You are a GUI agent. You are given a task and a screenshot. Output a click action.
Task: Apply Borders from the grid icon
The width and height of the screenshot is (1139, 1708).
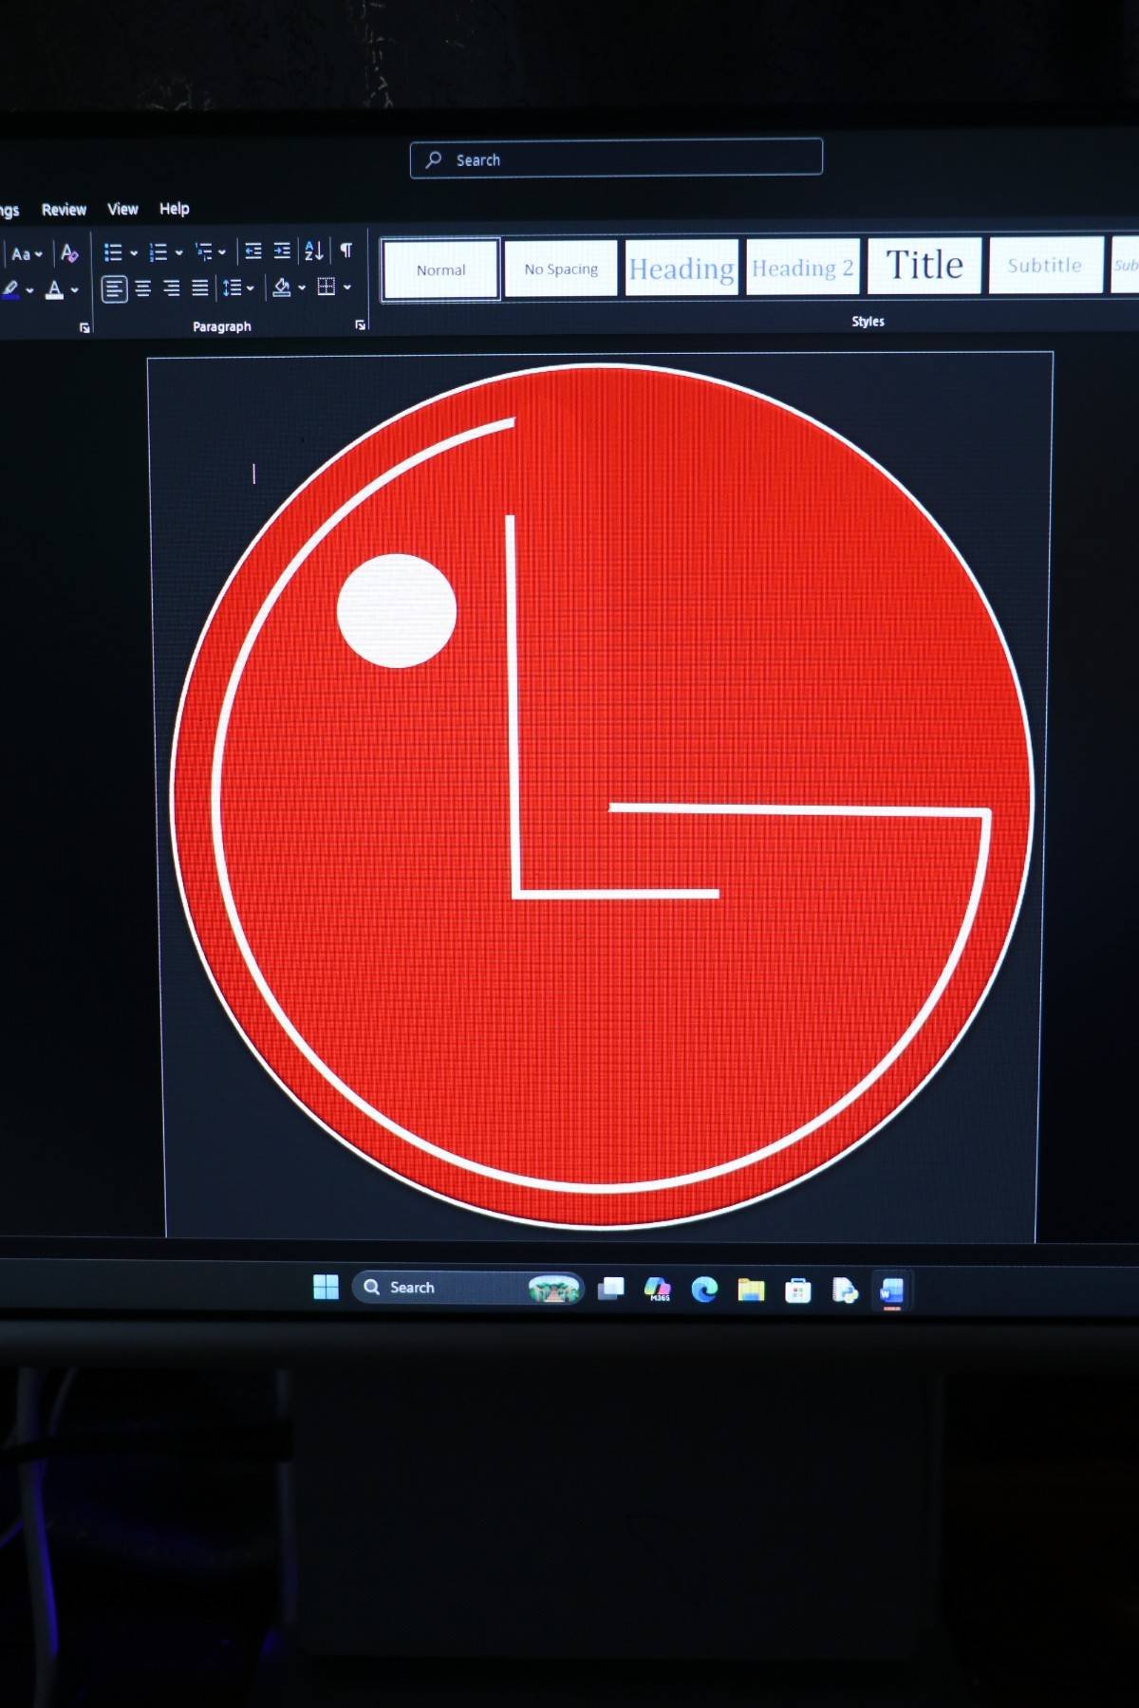[x=327, y=288]
